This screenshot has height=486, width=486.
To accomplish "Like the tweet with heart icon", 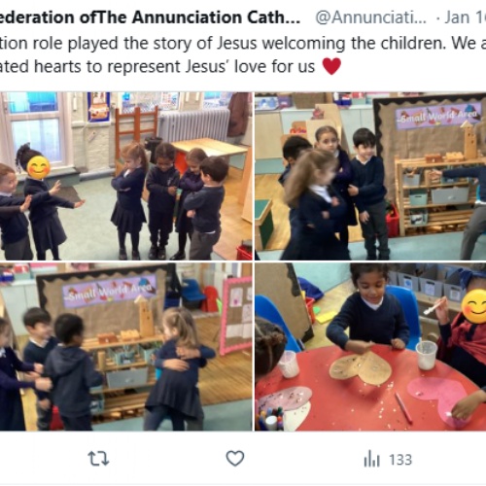I will tap(235, 459).
